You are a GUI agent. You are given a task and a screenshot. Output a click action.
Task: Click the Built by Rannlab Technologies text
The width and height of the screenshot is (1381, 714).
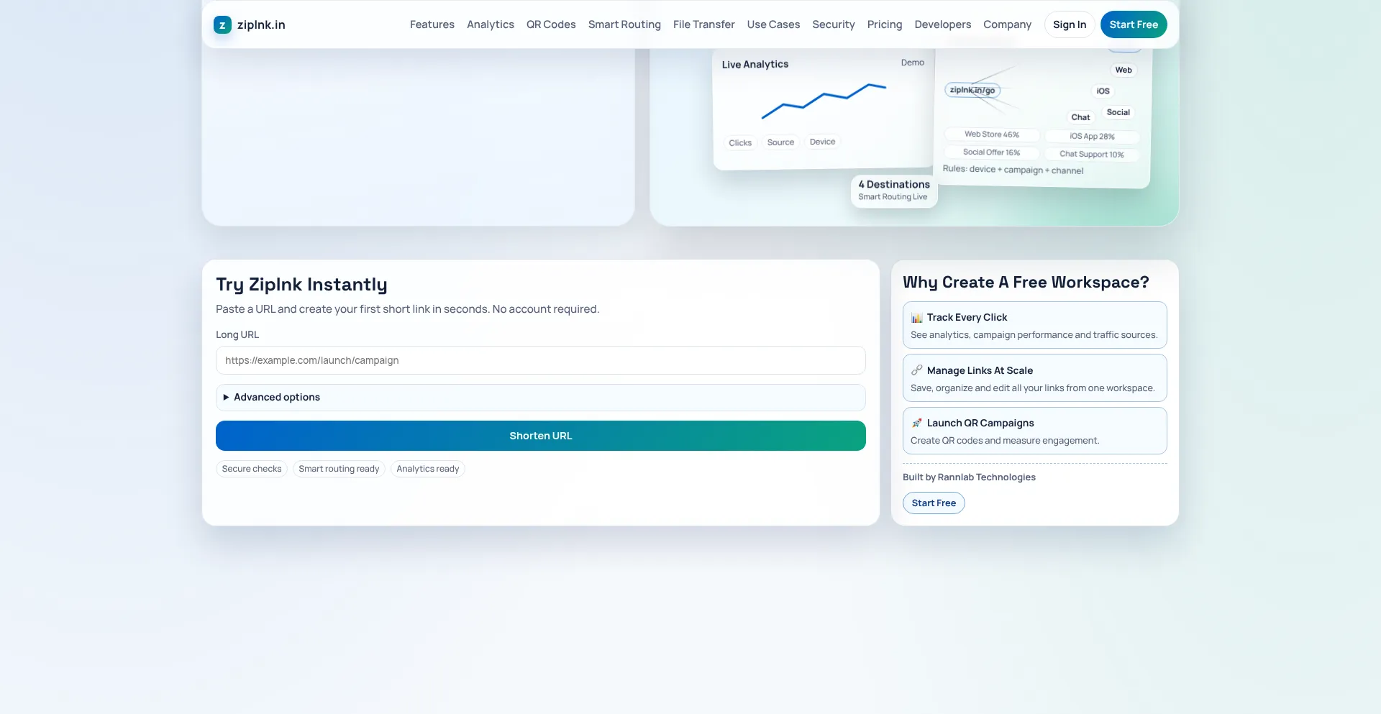click(x=969, y=477)
